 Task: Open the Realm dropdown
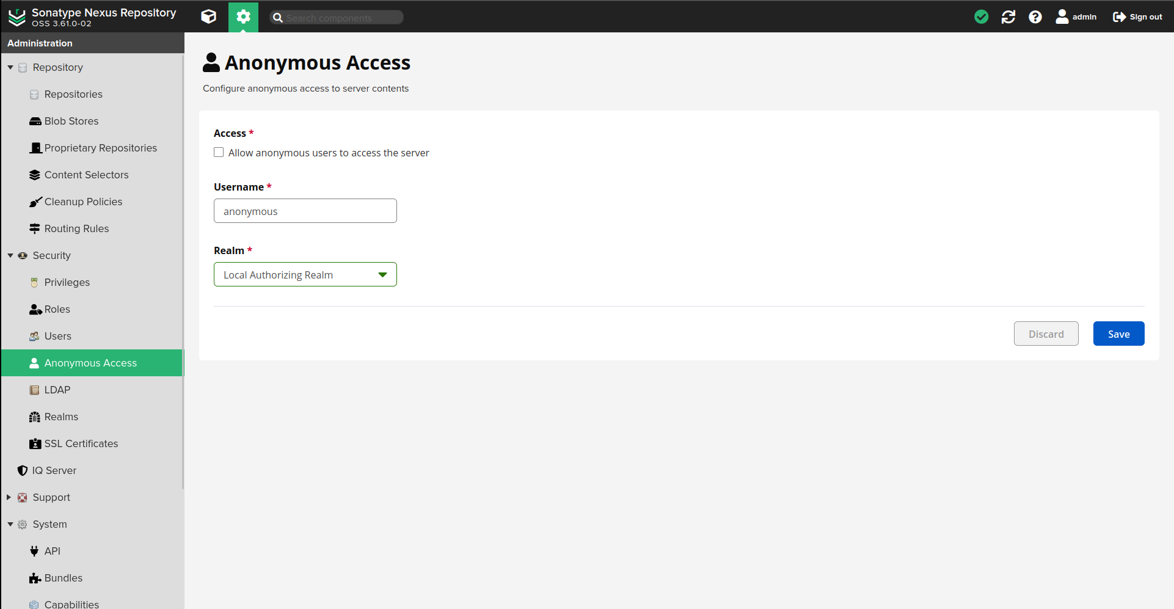(305, 275)
